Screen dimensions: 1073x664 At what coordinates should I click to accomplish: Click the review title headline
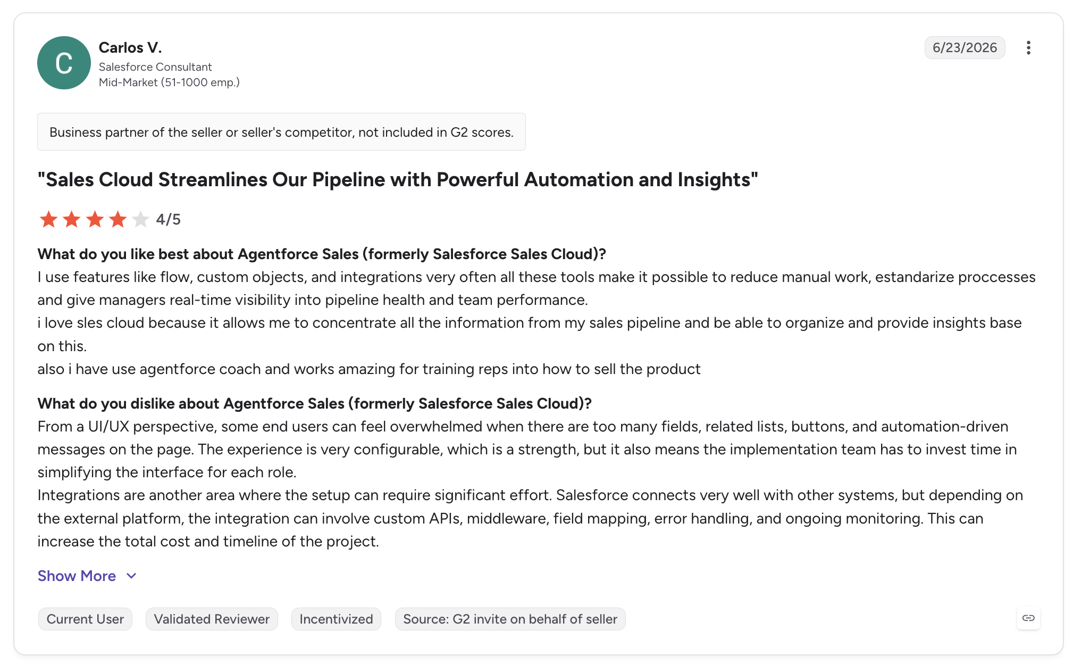[x=398, y=180]
